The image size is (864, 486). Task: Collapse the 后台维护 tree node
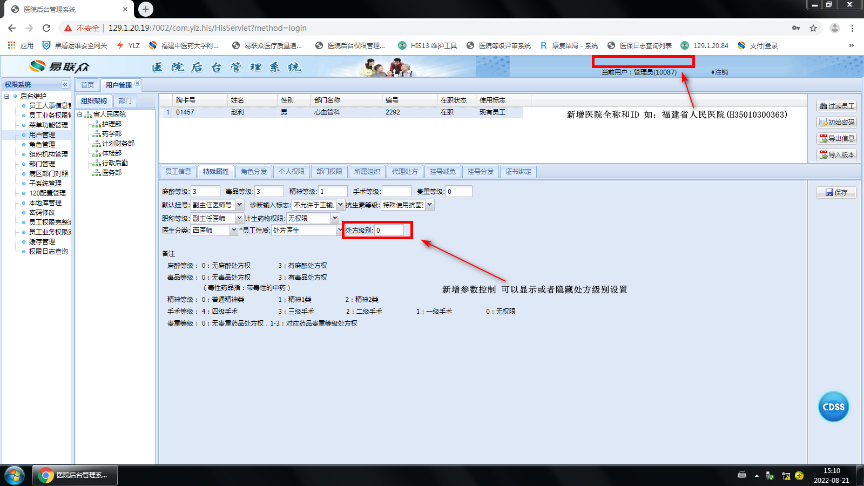(7, 96)
